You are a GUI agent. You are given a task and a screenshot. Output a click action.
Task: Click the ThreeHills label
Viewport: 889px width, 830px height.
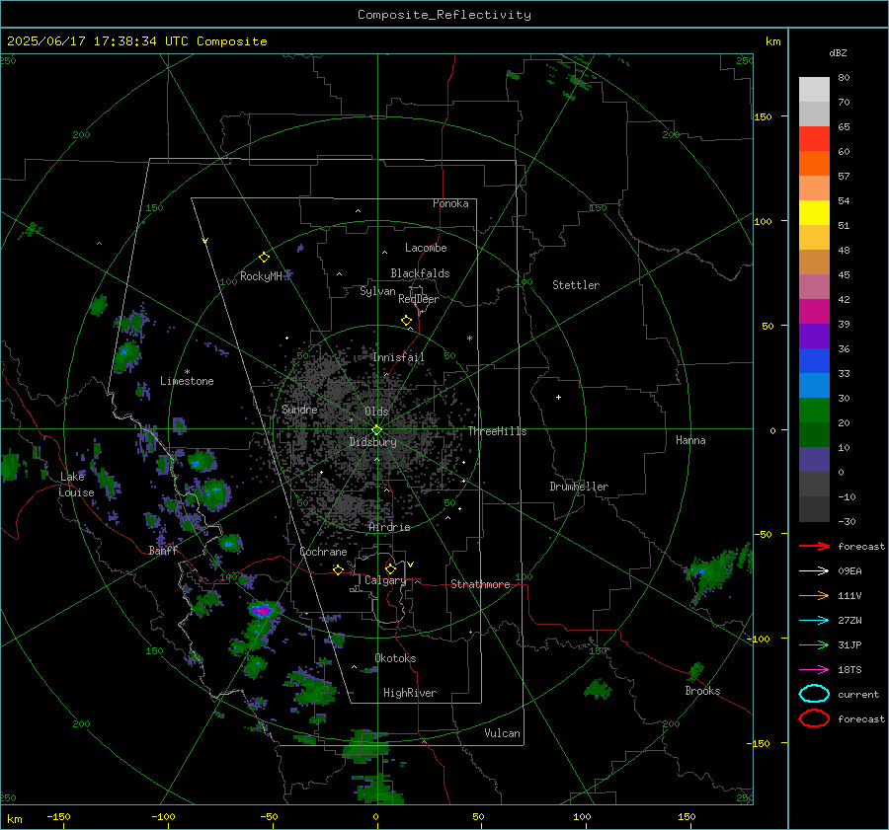[497, 431]
